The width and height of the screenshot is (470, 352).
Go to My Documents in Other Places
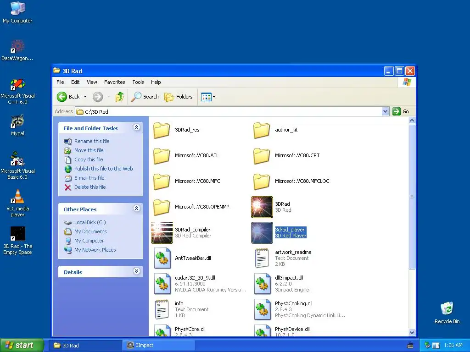pyautogui.click(x=90, y=231)
